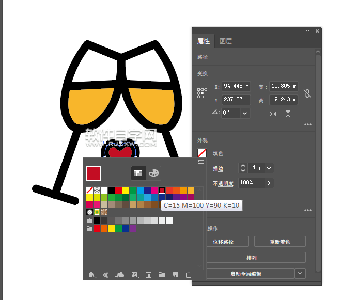Switch to color mixer palette button
The height and width of the screenshot is (300, 342).
(153, 173)
